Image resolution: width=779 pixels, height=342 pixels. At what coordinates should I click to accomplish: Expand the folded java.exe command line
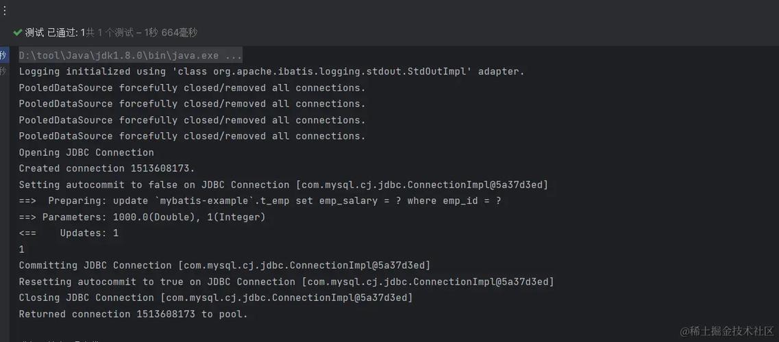(x=130, y=55)
